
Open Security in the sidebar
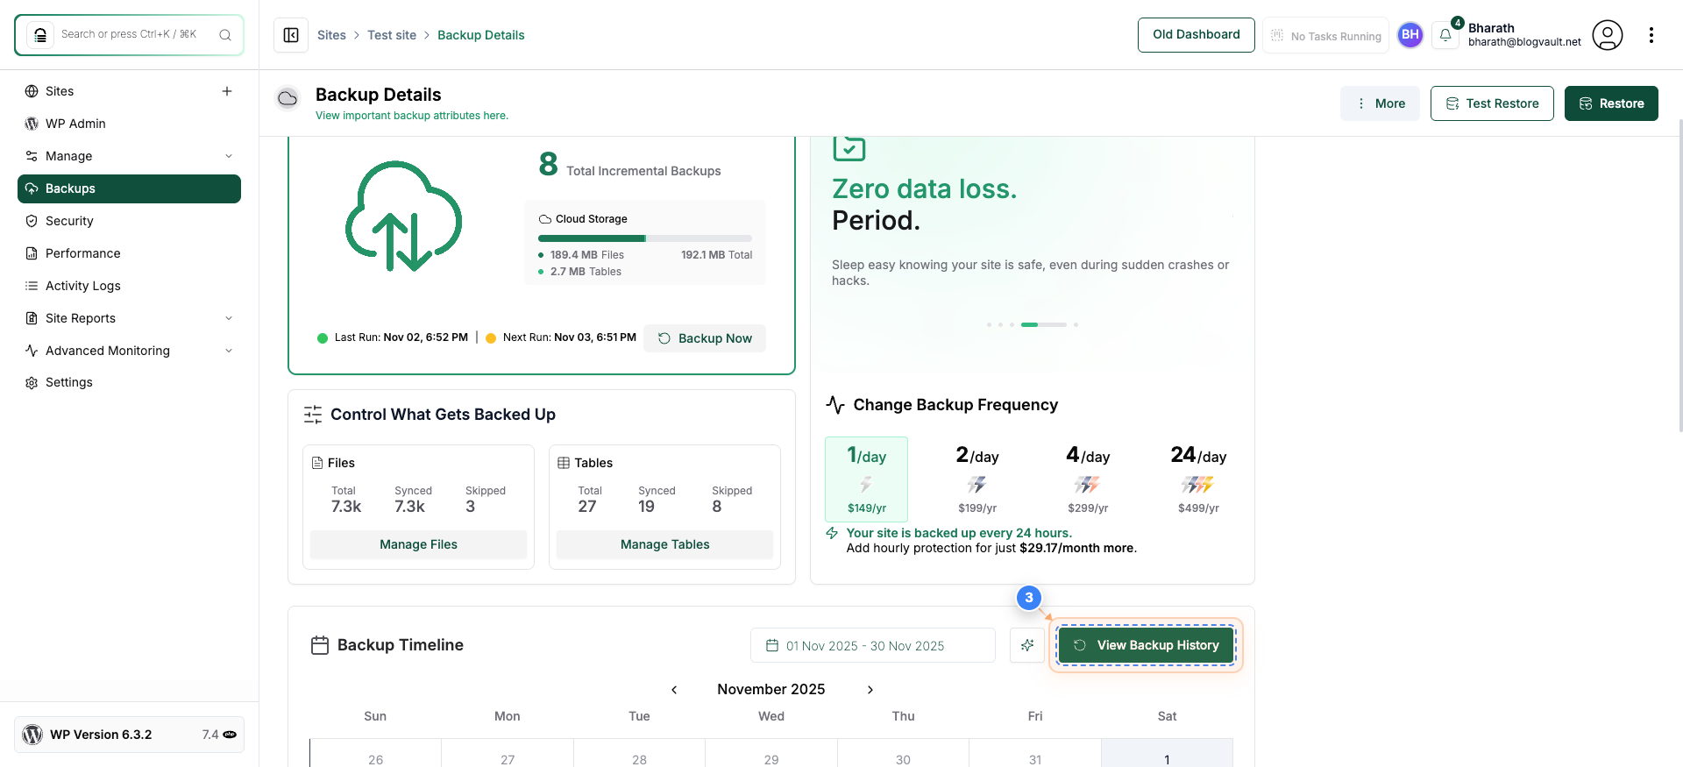[129, 221]
